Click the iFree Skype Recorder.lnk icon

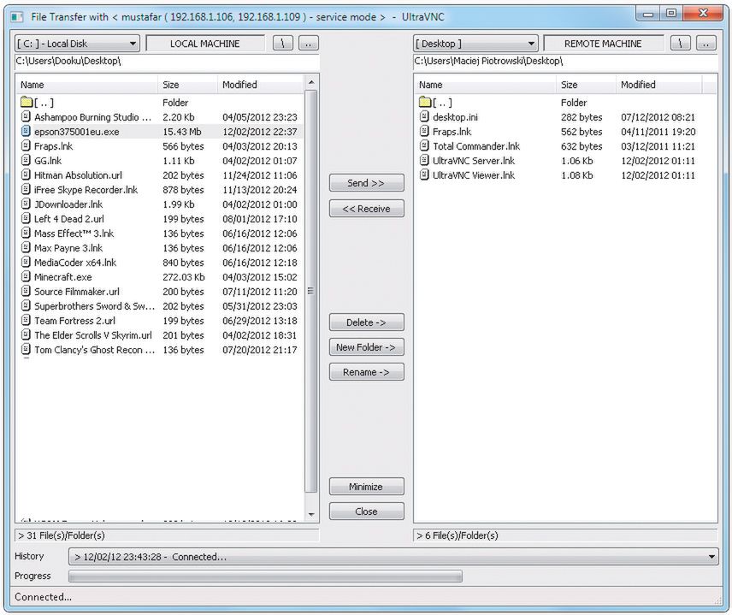coord(27,190)
